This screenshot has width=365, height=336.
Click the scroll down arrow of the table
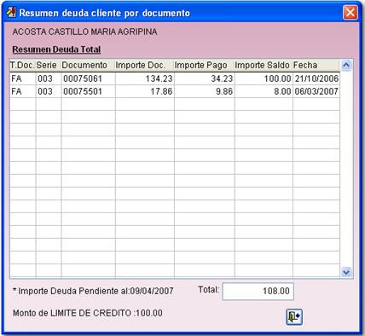[x=346, y=272]
